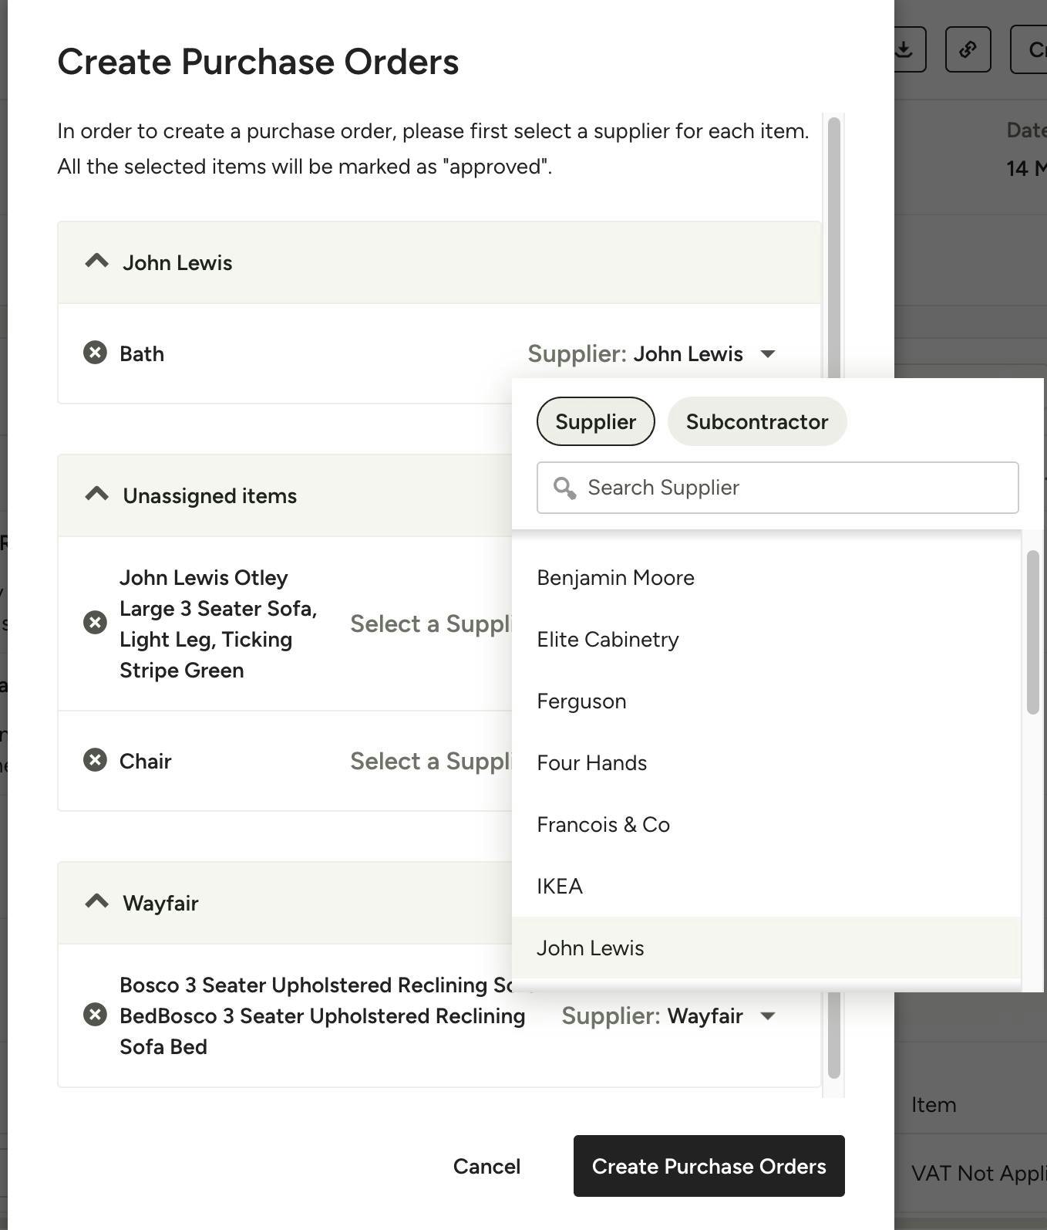Image resolution: width=1047 pixels, height=1230 pixels.
Task: Click the link icon in background page
Action: click(968, 49)
